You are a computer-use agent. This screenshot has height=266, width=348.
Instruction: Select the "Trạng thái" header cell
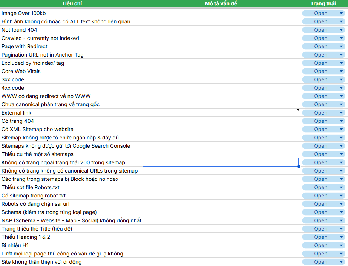point(323,4)
